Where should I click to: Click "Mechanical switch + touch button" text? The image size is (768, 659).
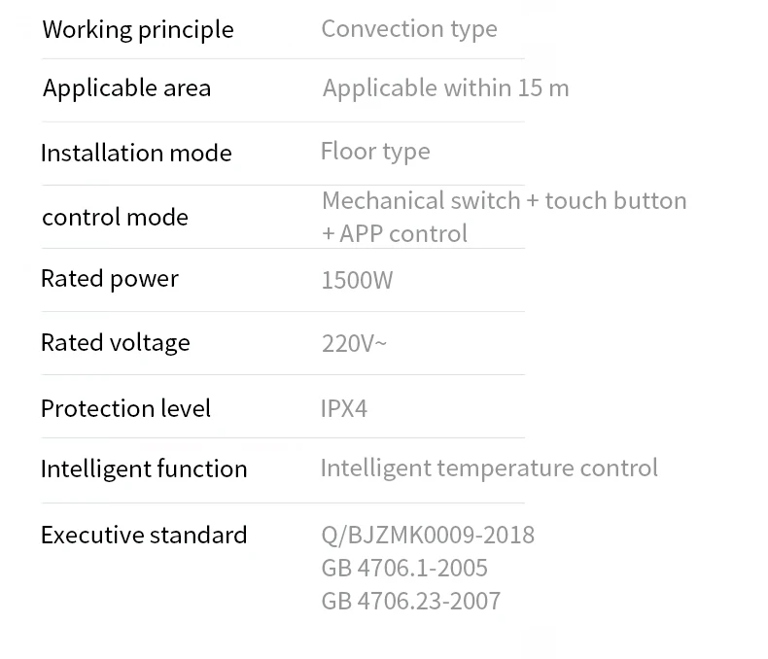click(504, 201)
